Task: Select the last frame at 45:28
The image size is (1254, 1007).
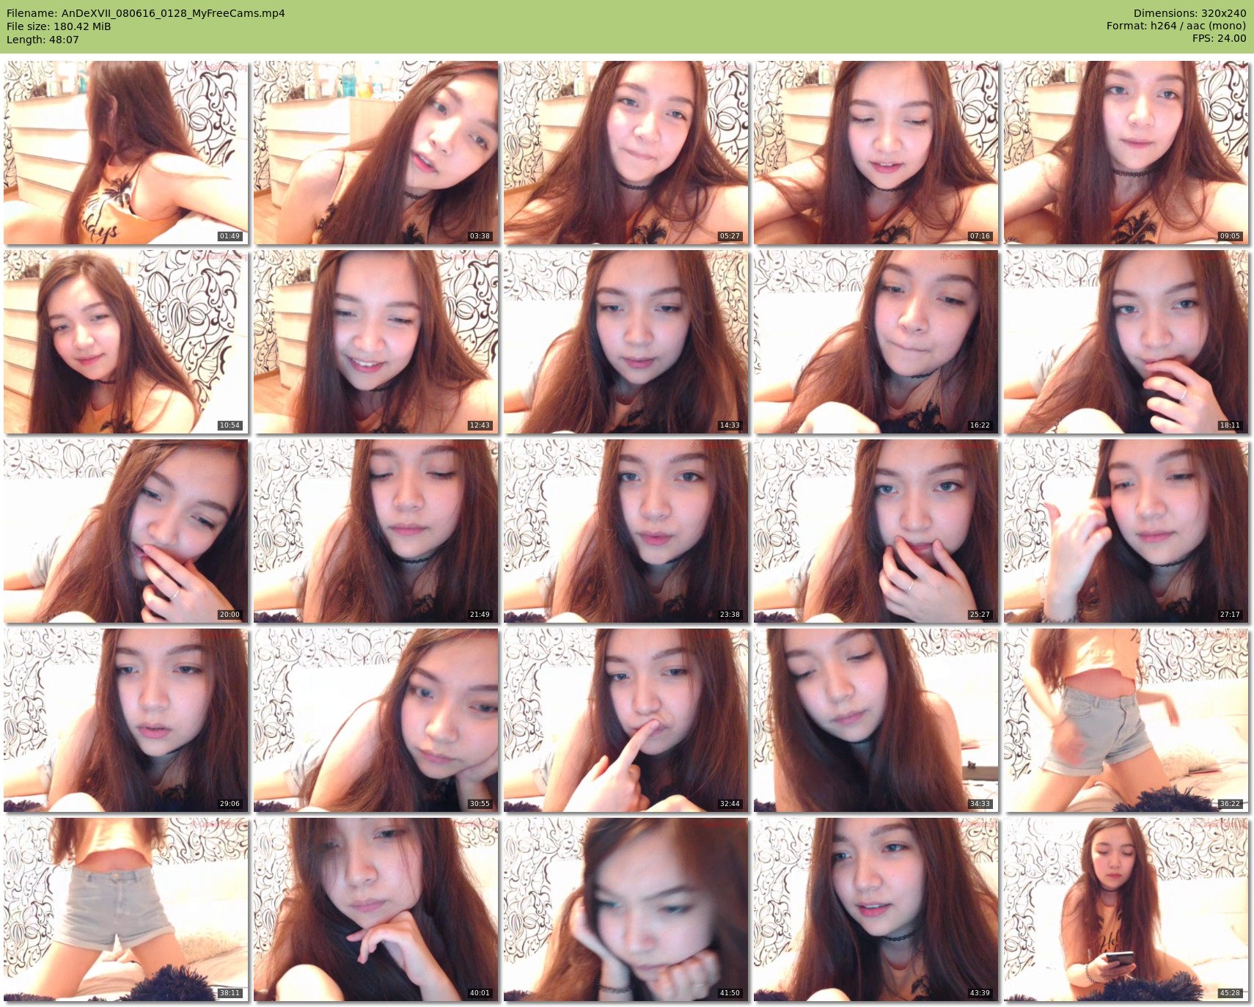Action: point(1126,909)
